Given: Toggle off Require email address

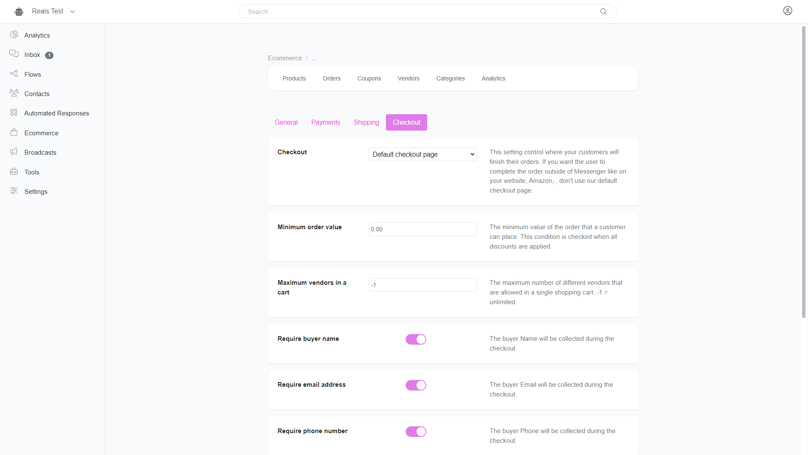Looking at the screenshot, I should [x=416, y=385].
